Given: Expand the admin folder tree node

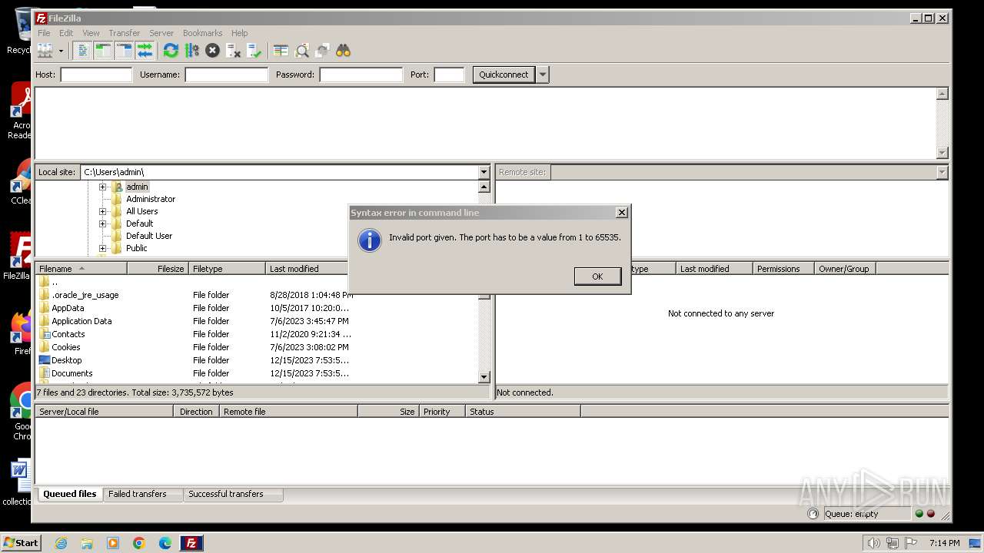Looking at the screenshot, I should [102, 187].
